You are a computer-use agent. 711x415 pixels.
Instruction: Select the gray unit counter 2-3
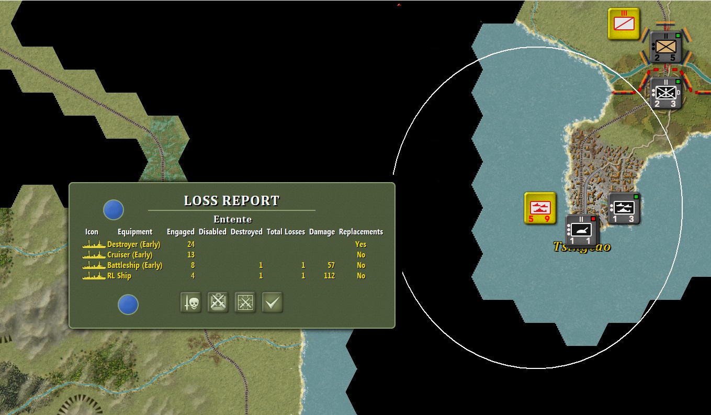coord(665,93)
